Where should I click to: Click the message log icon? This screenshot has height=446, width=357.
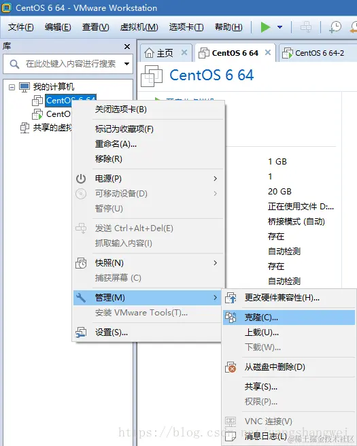[x=231, y=436]
